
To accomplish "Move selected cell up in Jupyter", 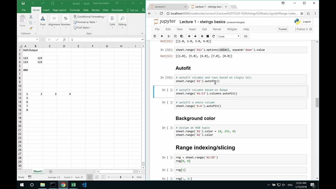I will (189, 36).
